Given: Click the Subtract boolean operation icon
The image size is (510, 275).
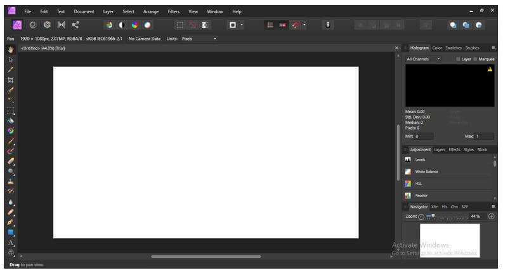Looking at the screenshot, I should coord(466,25).
